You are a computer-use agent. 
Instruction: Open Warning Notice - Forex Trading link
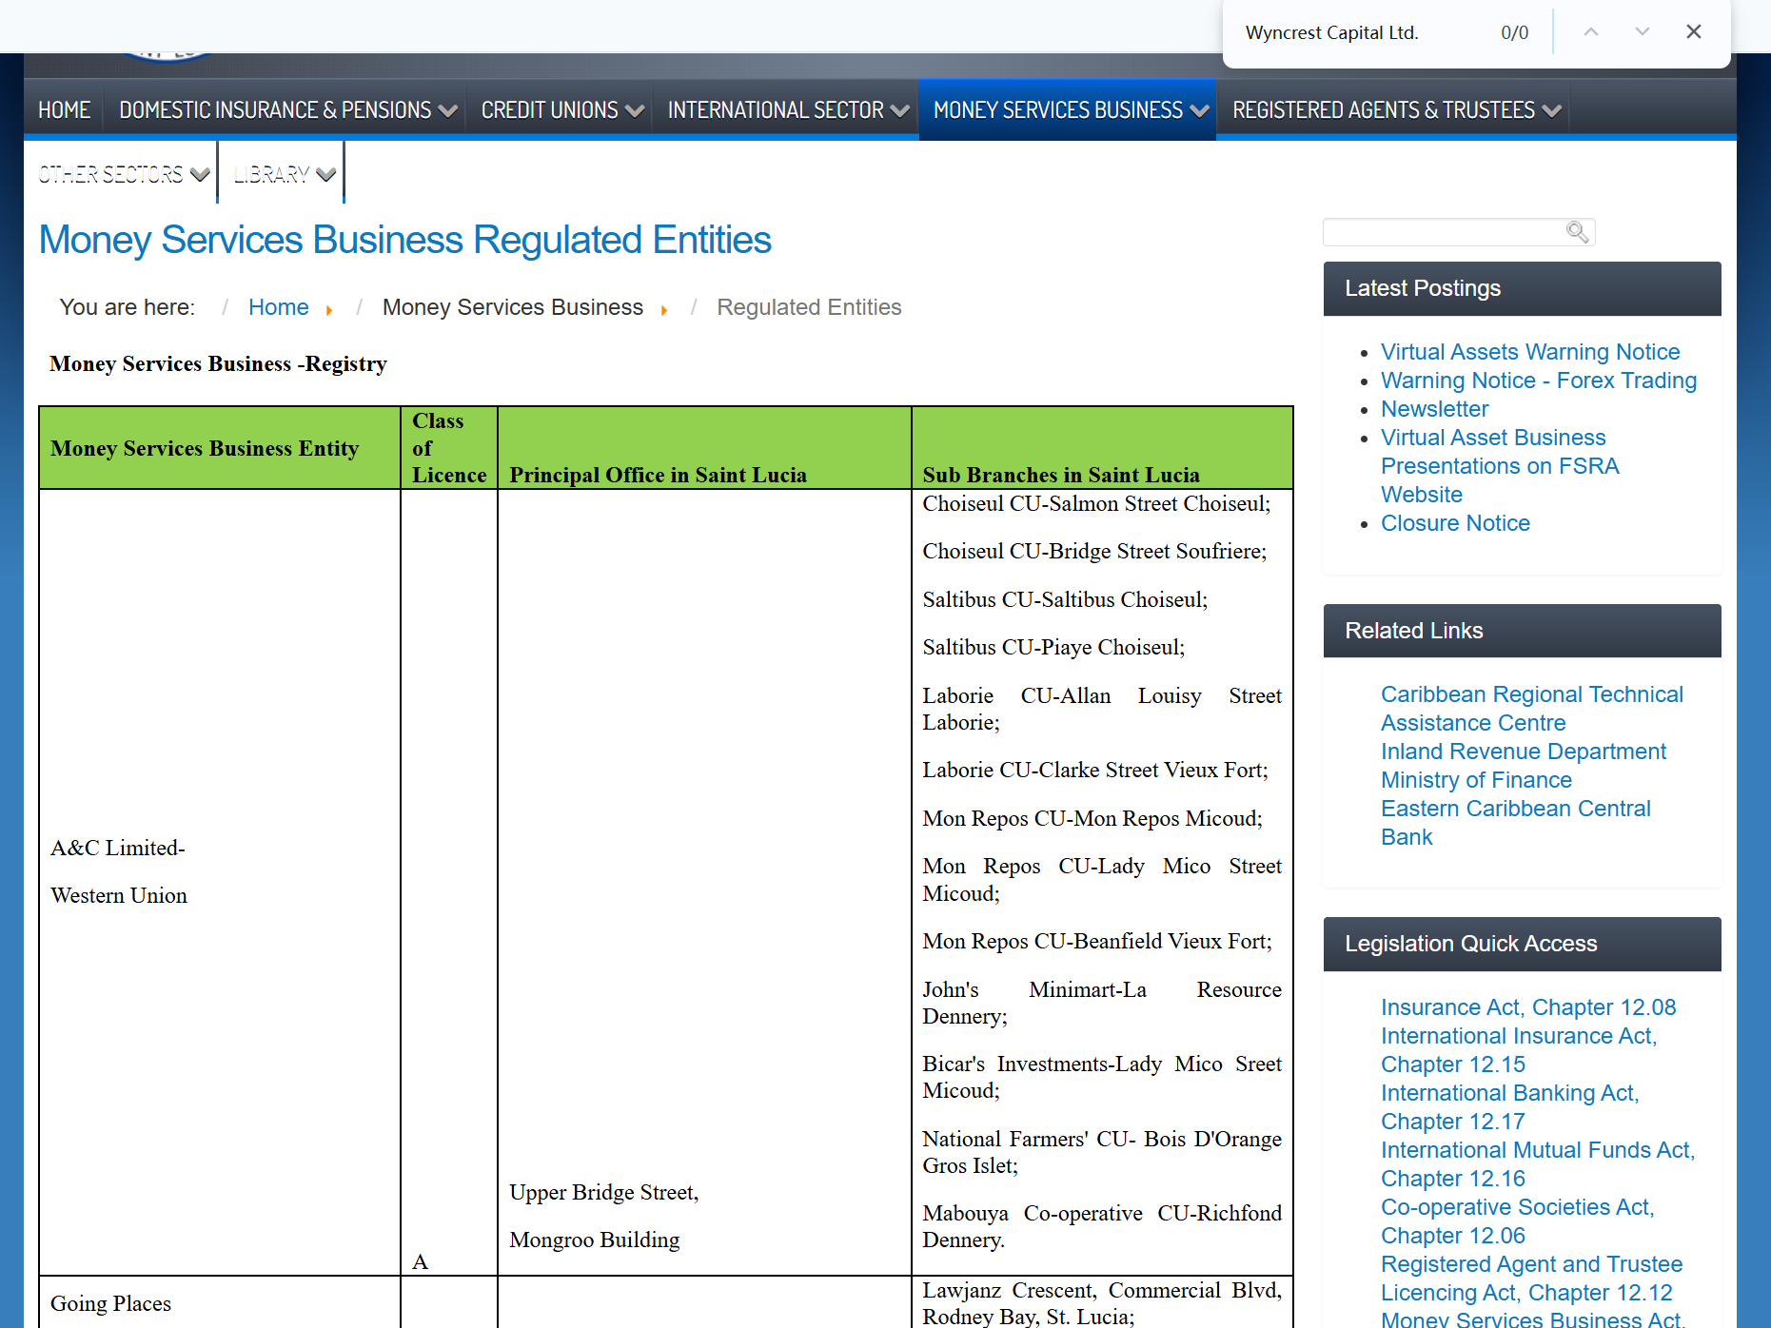tap(1539, 381)
